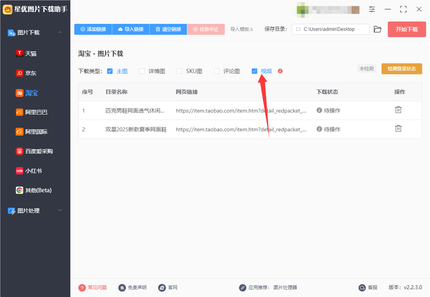Open the save directory folder browse icon
Viewport: 430px width, 297px height.
[x=377, y=29]
